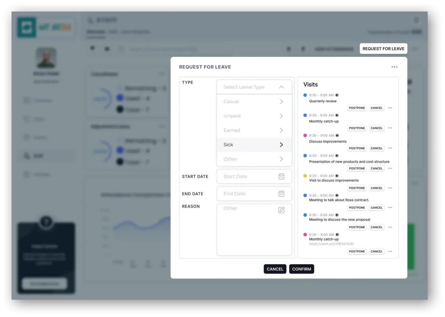Viewport: 445px width, 317px height.
Task: Open the Start Date calendar picker icon
Action: tap(281, 176)
